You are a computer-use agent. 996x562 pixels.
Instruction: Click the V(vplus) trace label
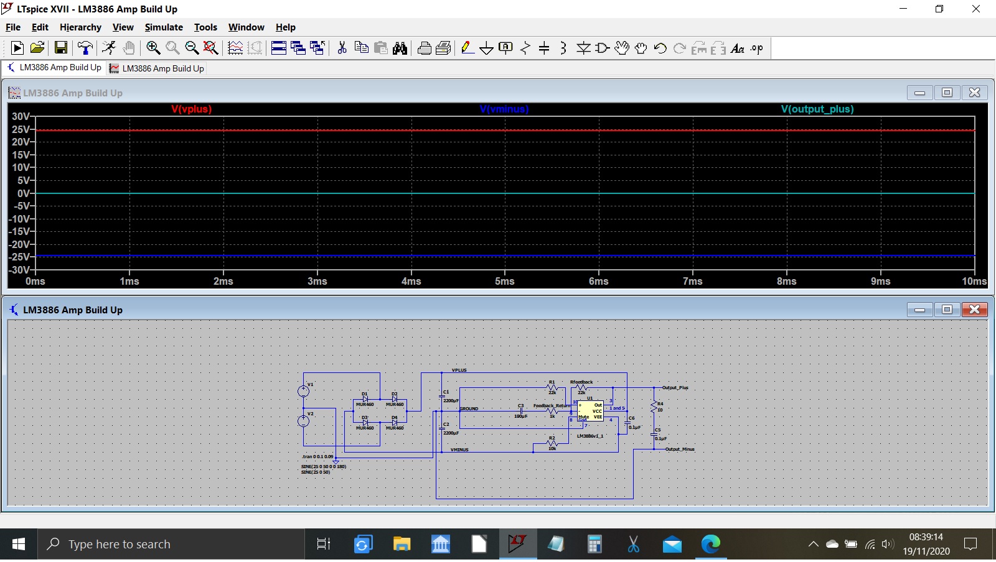192,109
